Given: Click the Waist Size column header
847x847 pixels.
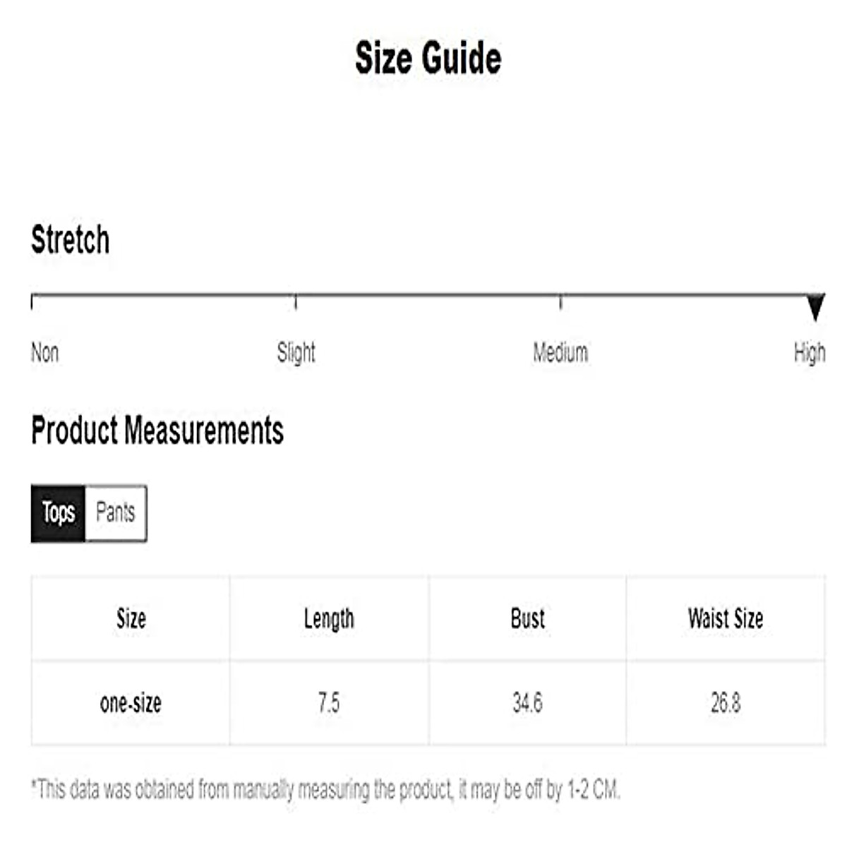Looking at the screenshot, I should [726, 619].
